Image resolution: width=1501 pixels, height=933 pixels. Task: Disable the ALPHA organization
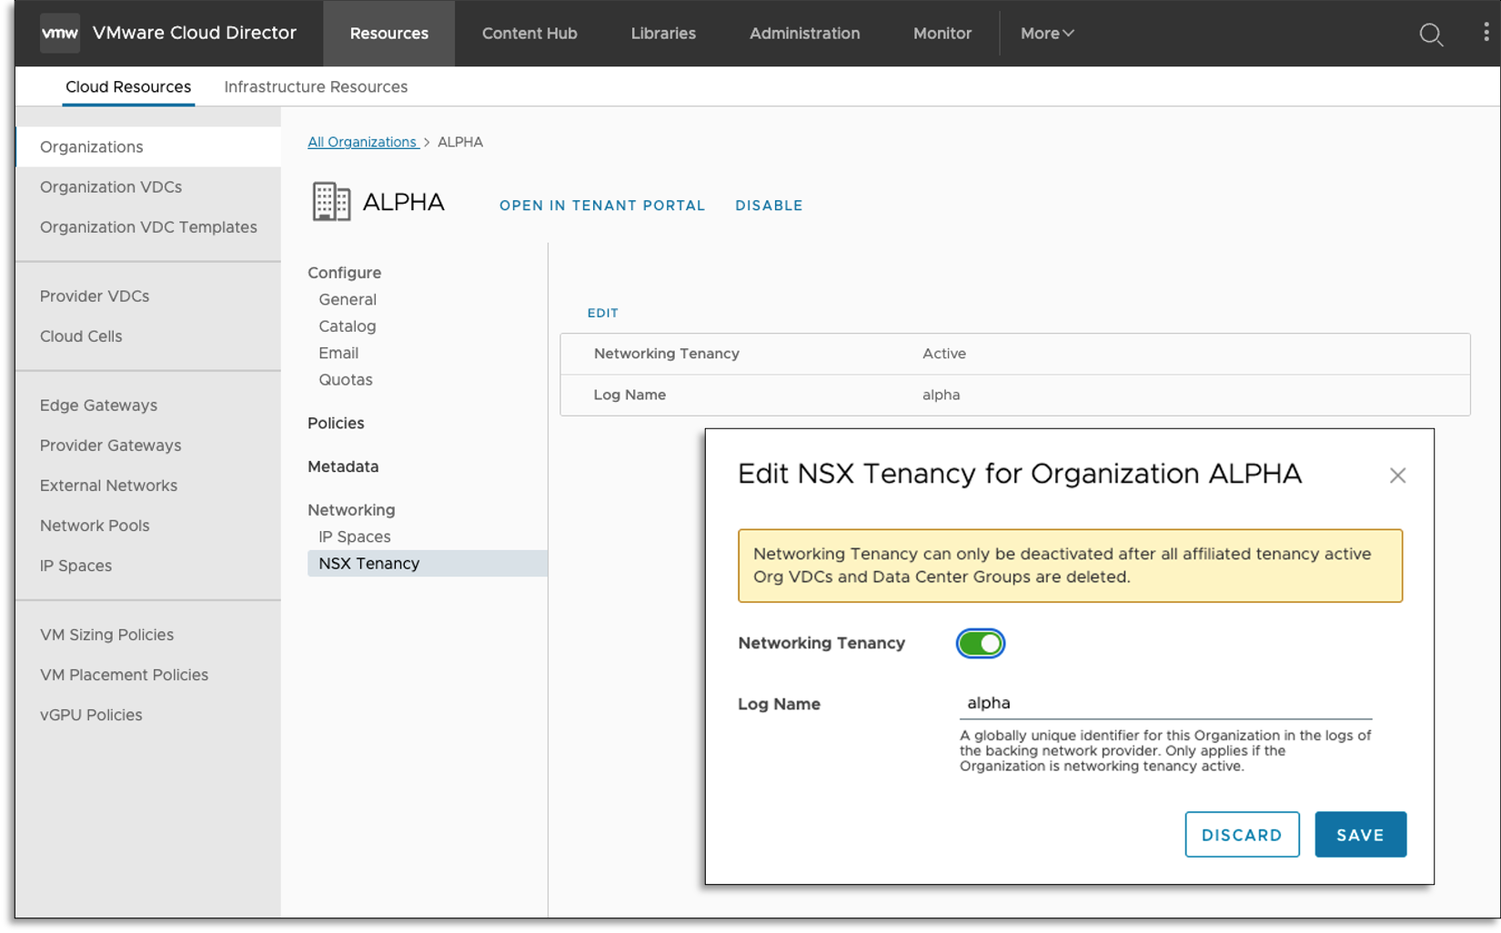pos(769,206)
